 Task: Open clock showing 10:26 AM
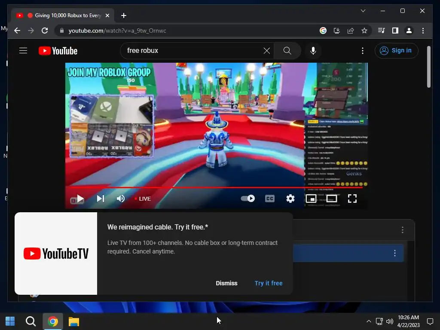[x=408, y=321]
